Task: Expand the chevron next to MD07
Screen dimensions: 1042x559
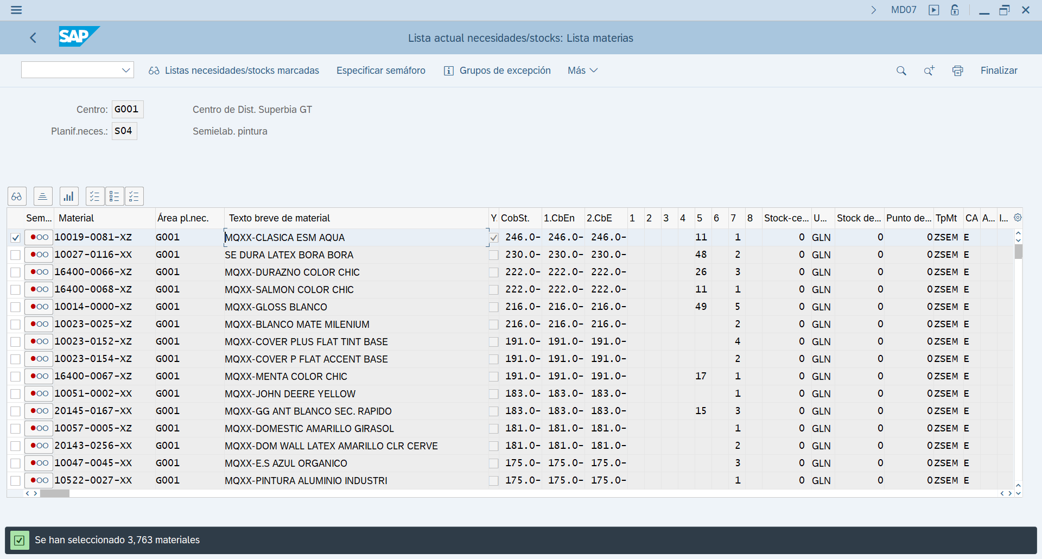Action: 874,10
